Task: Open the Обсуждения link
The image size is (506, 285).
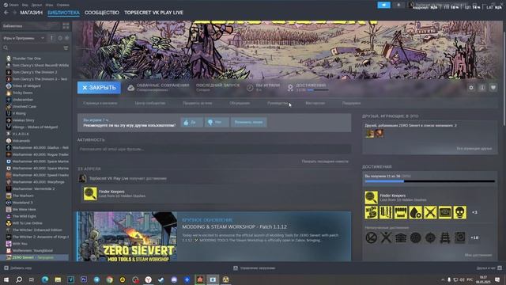Action: click(x=240, y=104)
